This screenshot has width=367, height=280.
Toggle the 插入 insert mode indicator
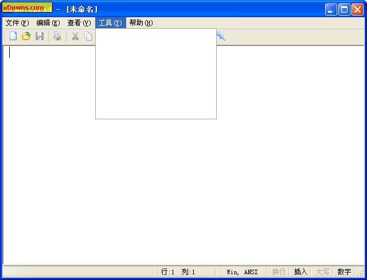tap(300, 272)
